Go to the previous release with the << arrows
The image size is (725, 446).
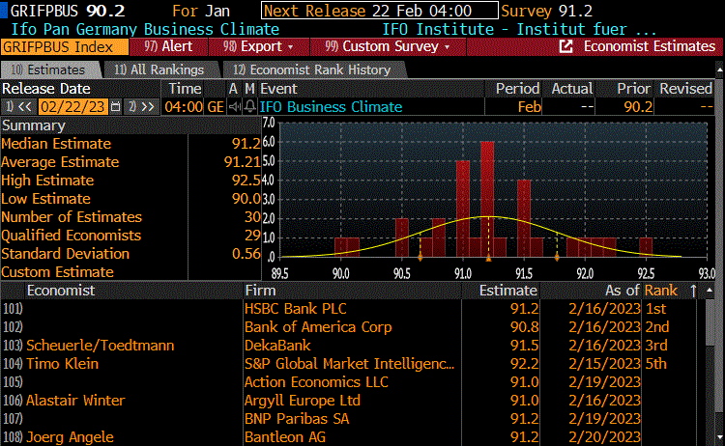point(19,107)
